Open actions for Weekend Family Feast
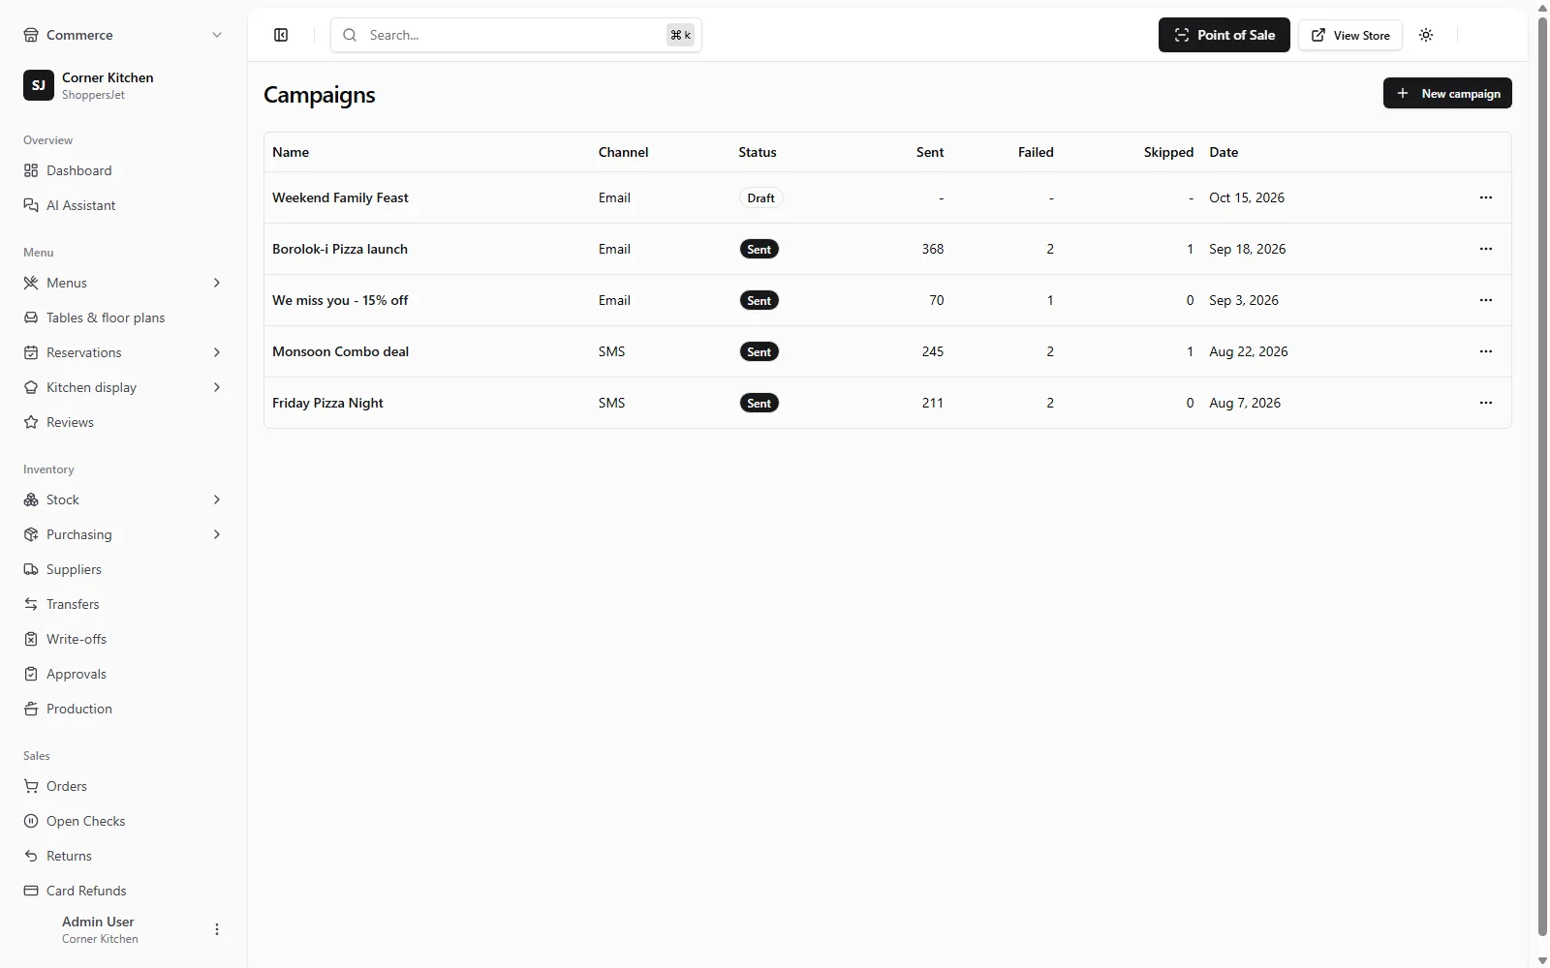 1486,197
